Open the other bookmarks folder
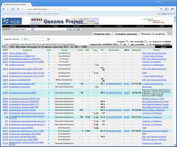 coord(166,14)
